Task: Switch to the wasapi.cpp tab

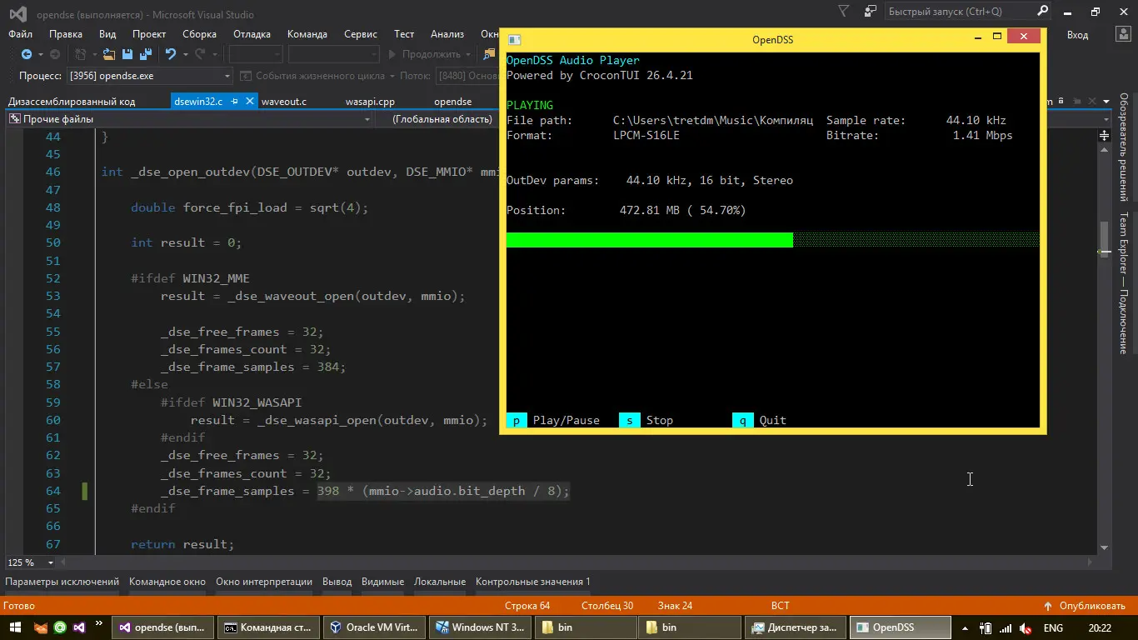Action: [x=370, y=102]
